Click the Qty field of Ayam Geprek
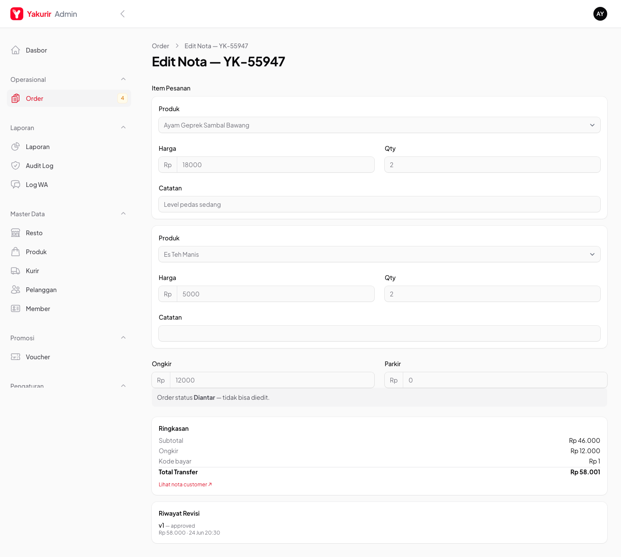This screenshot has height=557, width=621. (492, 165)
